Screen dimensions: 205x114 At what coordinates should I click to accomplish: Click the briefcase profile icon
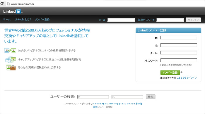click(x=11, y=68)
